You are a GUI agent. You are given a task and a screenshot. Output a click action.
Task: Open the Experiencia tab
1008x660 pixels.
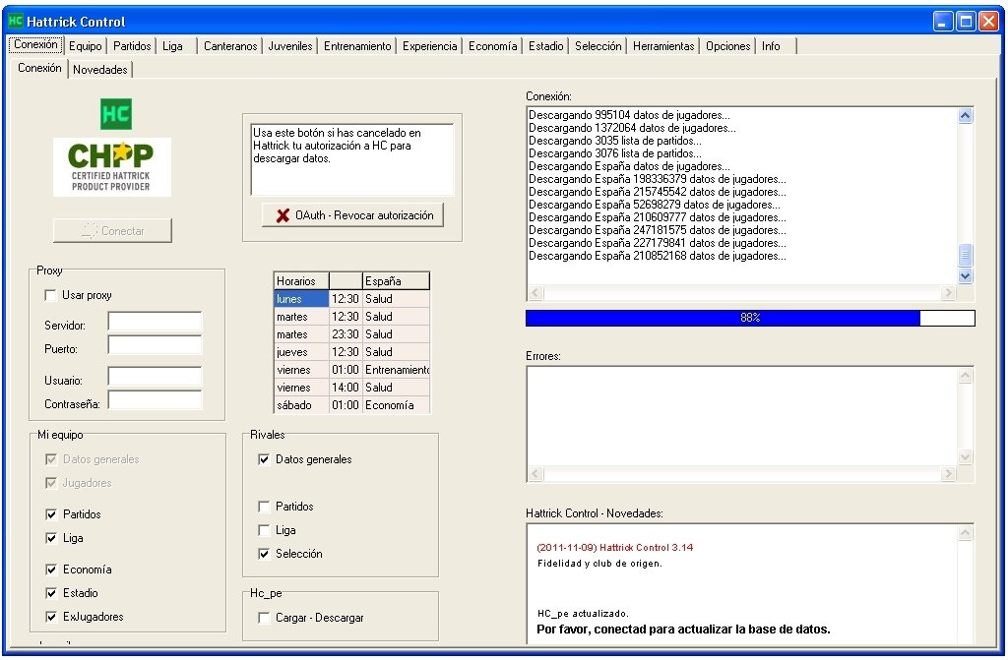[x=429, y=46]
